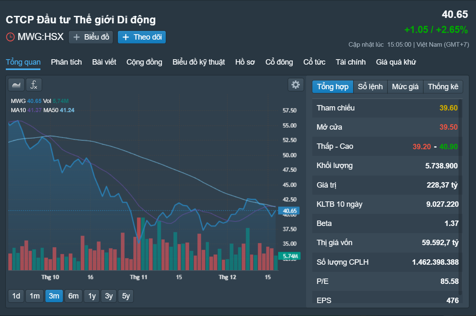Switch to Mức giá panel tab
The height and width of the screenshot is (316, 476).
click(405, 87)
